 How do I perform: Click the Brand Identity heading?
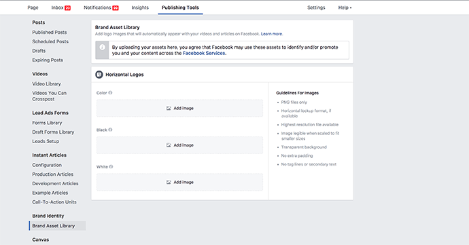[48, 216]
